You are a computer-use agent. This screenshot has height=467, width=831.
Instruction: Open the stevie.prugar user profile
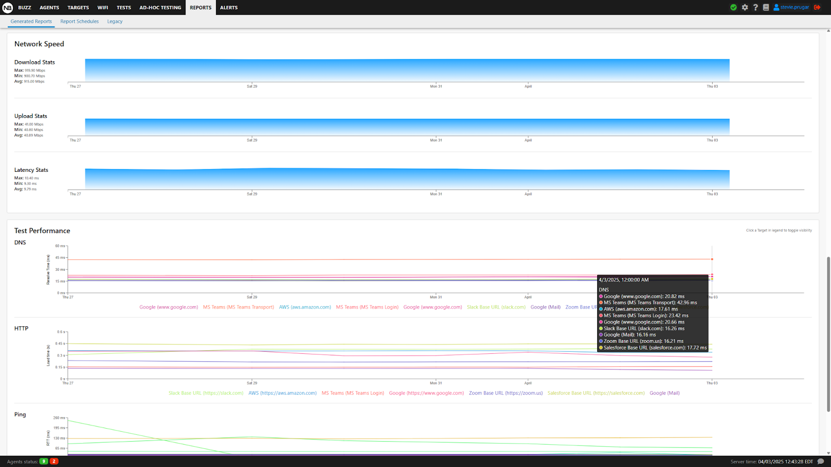tap(792, 7)
